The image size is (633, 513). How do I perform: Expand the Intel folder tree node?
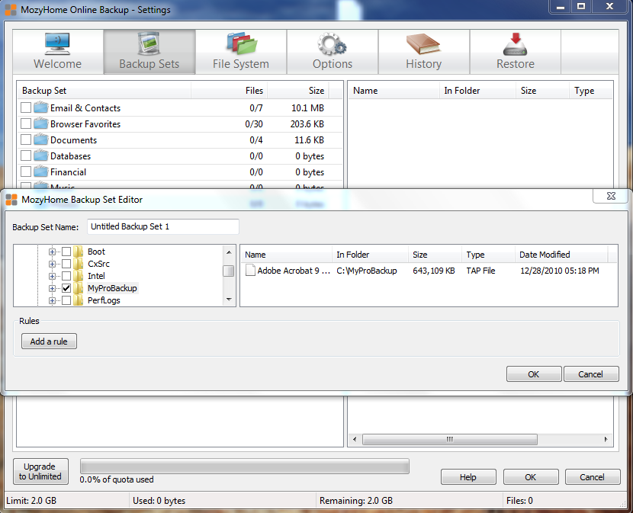tap(52, 276)
